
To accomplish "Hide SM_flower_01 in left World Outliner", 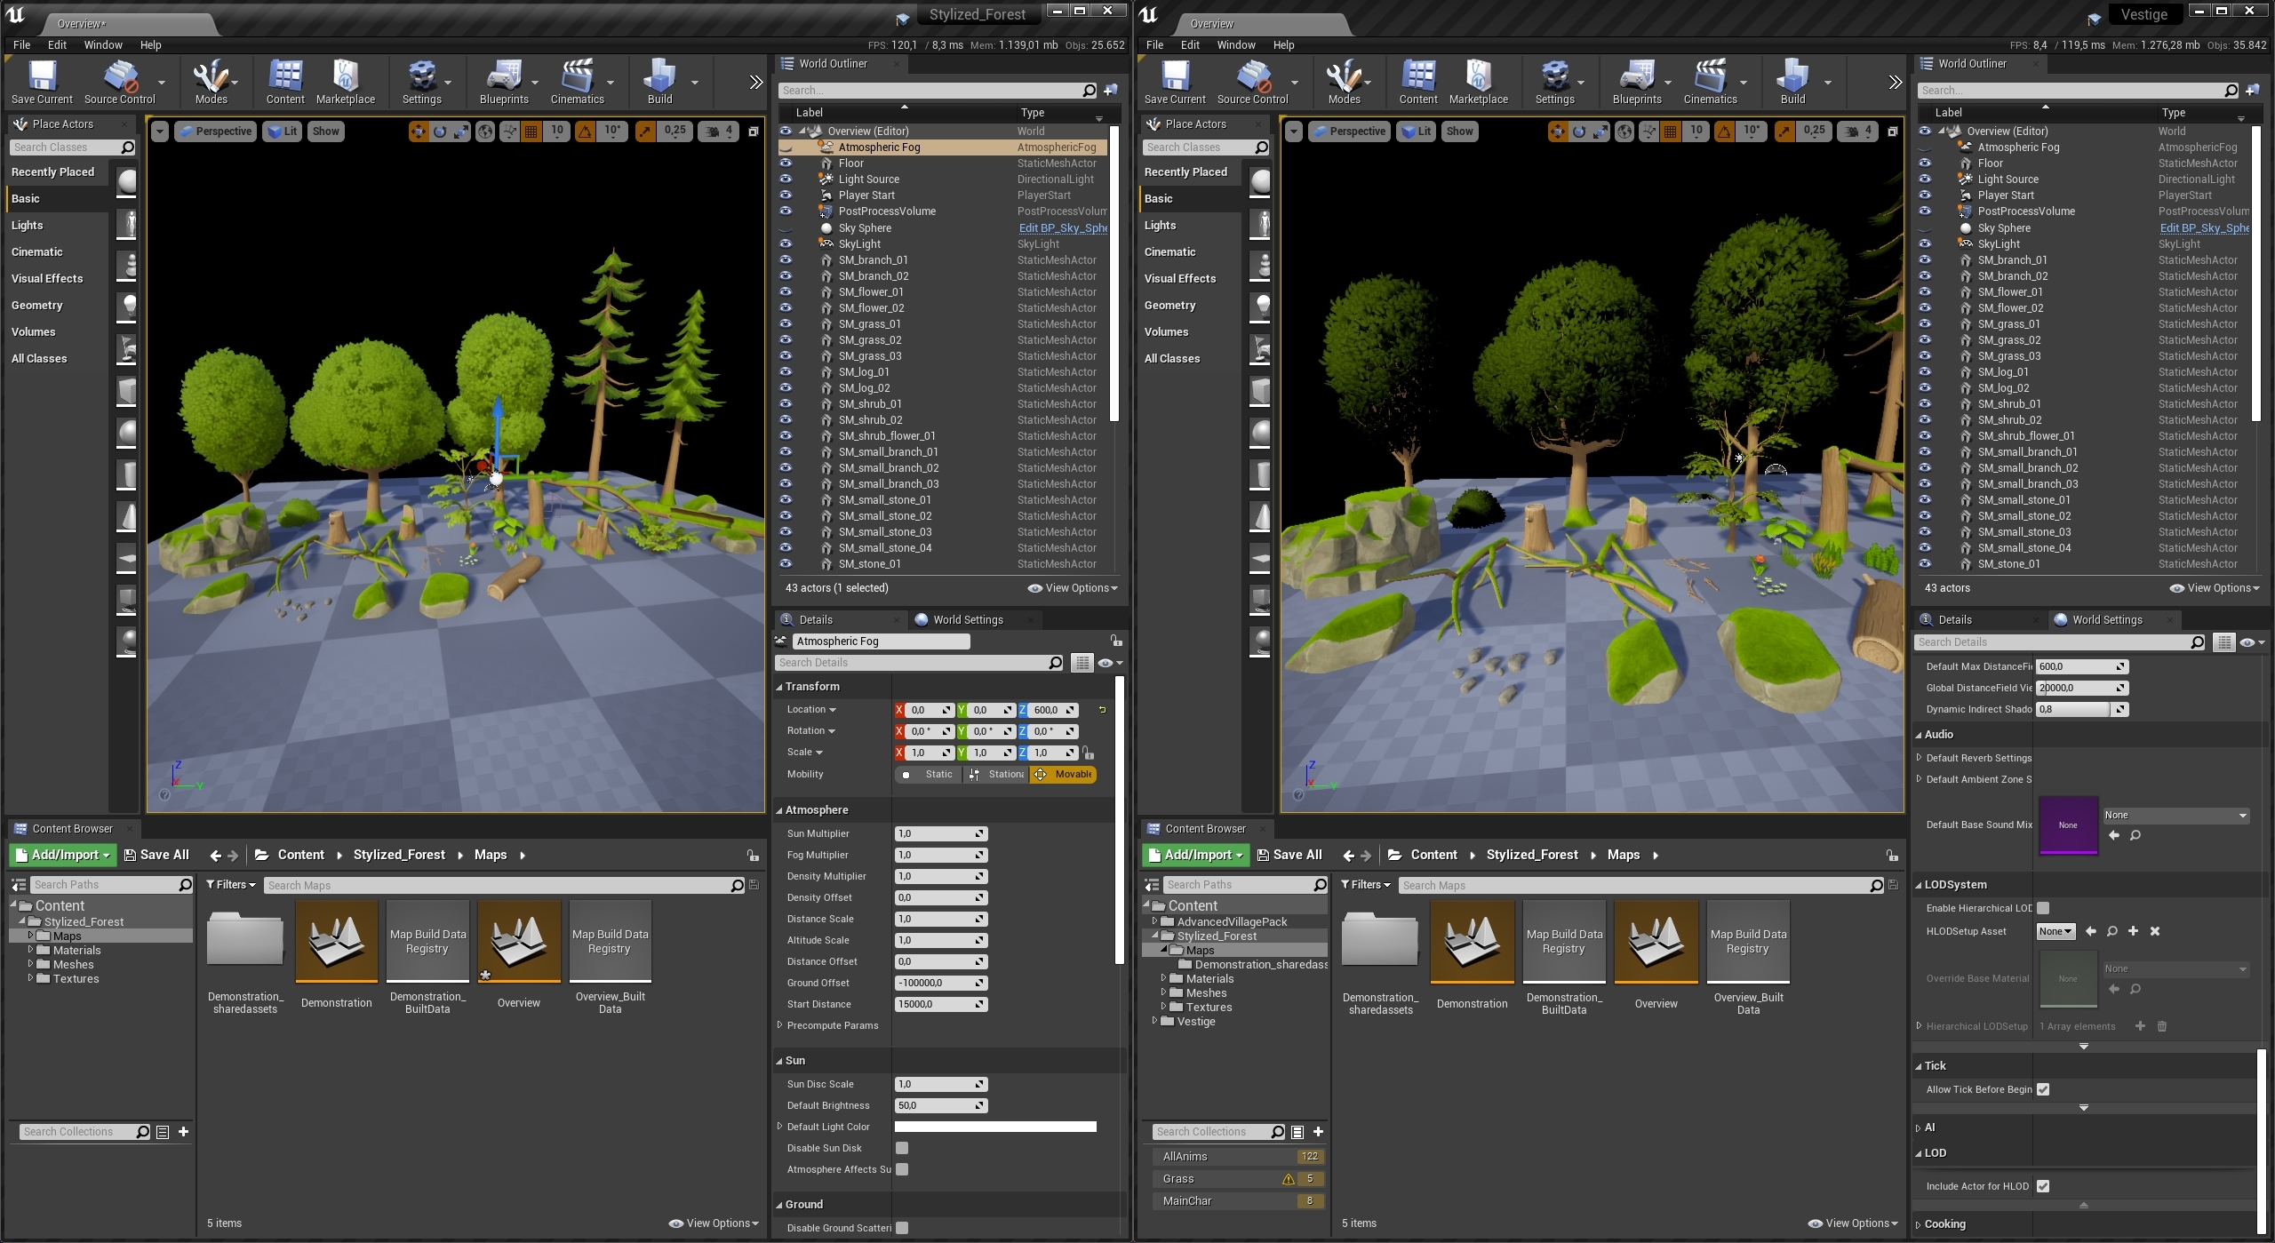I will pos(786,292).
